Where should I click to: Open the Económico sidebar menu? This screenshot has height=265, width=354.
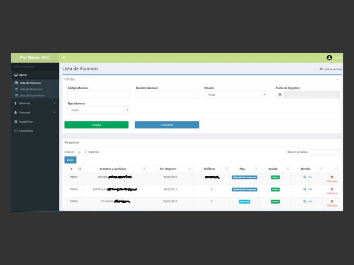click(x=26, y=131)
